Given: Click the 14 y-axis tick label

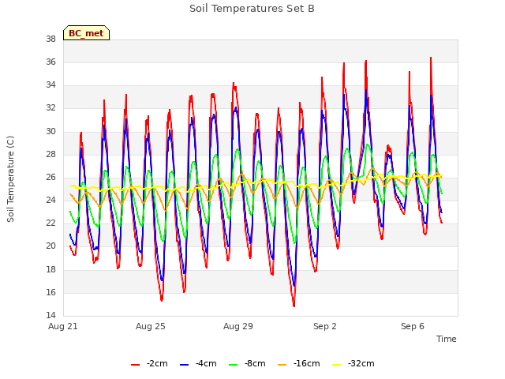Looking at the screenshot, I should [50, 316].
